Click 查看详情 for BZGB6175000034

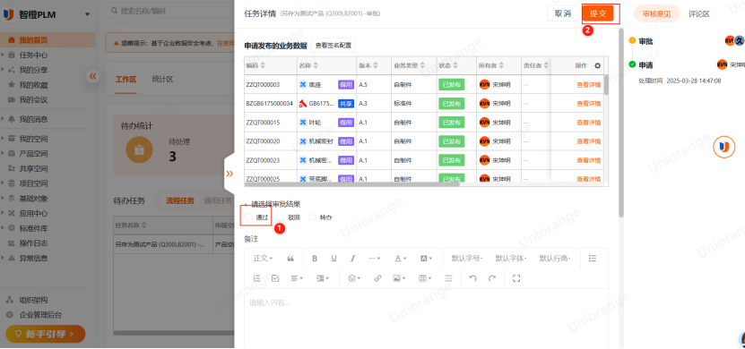pyautogui.click(x=589, y=104)
